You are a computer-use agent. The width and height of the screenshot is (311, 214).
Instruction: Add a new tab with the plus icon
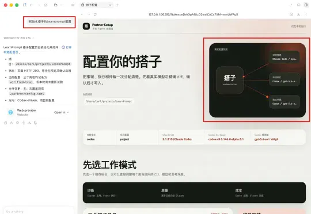117,5
